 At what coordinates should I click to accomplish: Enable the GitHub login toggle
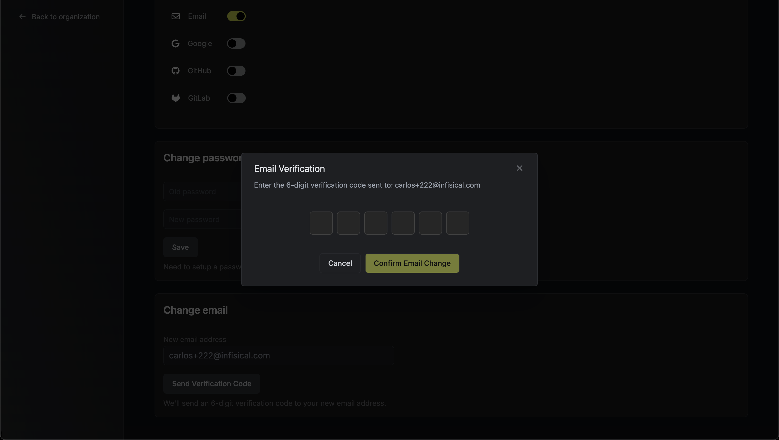point(236,71)
